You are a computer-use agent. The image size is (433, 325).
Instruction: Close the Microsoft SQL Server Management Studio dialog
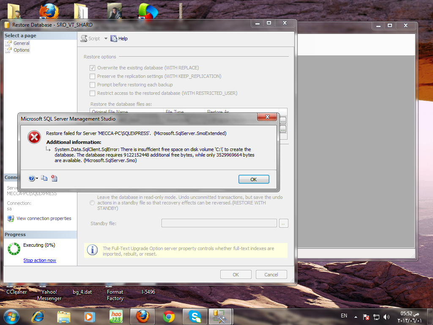(267, 117)
